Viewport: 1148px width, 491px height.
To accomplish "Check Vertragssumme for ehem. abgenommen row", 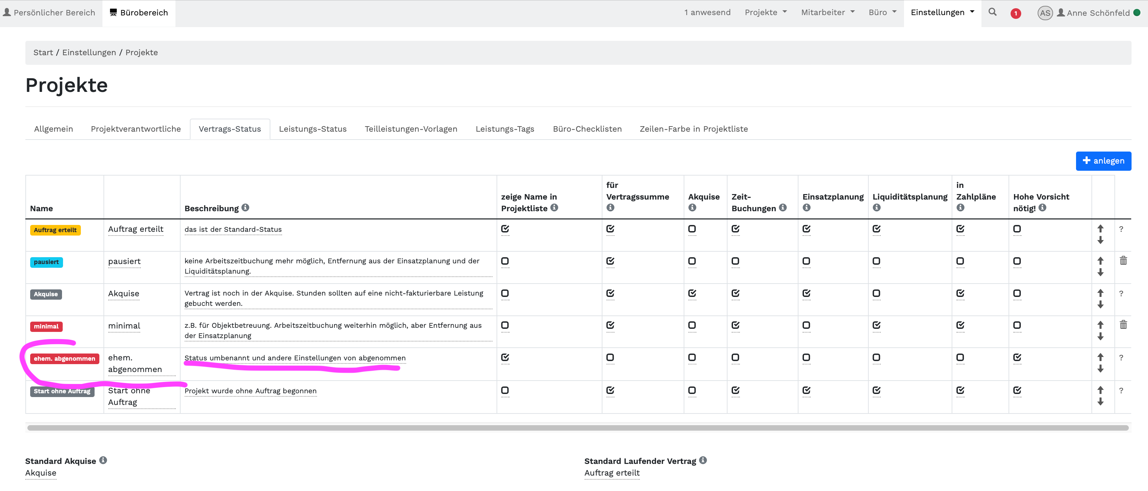I will [610, 357].
